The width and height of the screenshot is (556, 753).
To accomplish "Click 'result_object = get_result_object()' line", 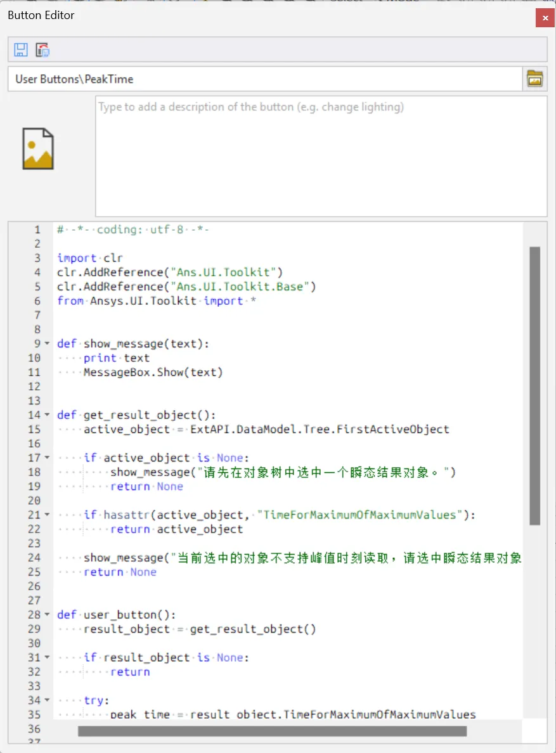I will click(200, 629).
